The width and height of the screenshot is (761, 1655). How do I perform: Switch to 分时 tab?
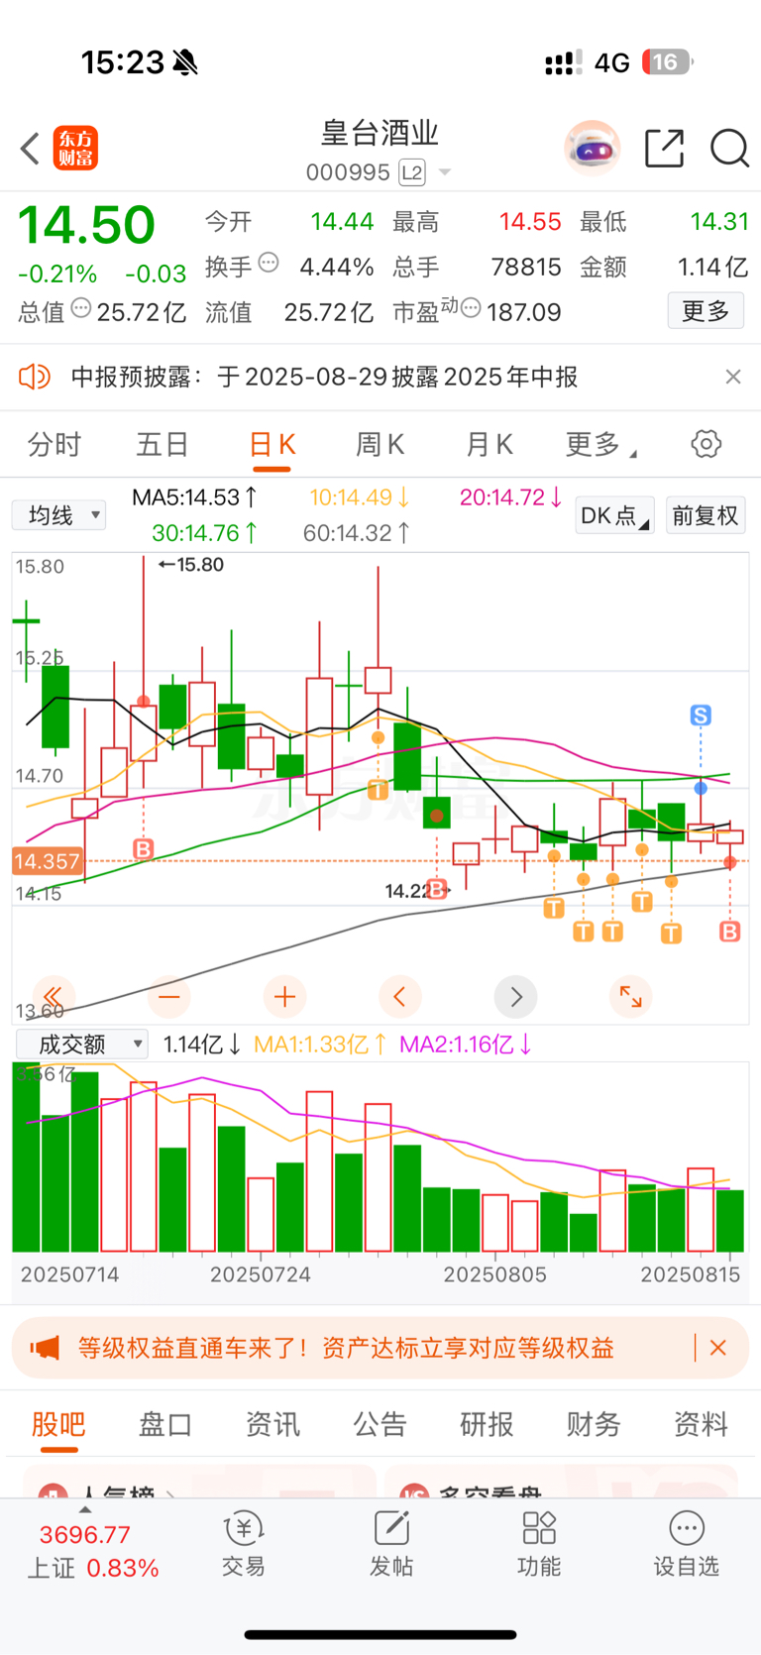tap(54, 445)
